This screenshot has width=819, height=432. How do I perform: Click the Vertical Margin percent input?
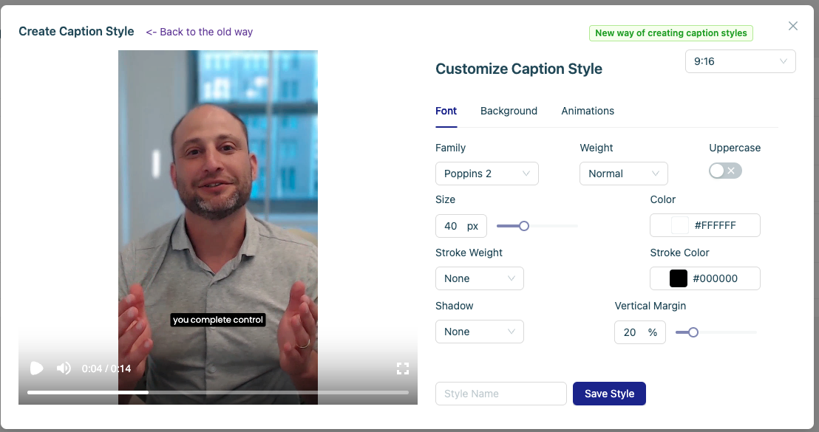pyautogui.click(x=640, y=332)
